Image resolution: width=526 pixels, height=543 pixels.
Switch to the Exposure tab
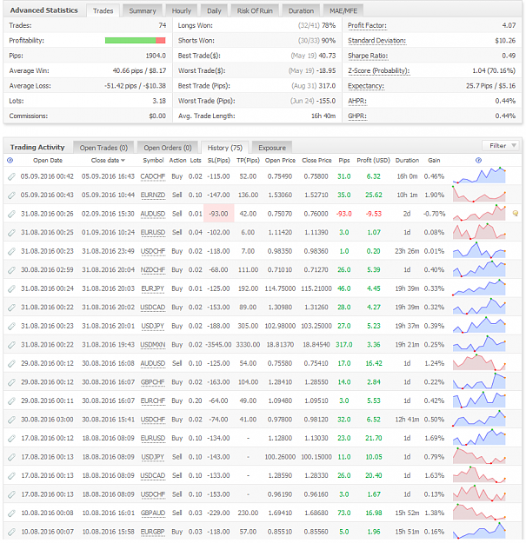272,148
